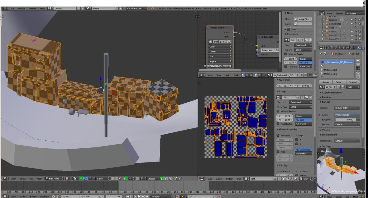Open image file icon in UV editor header
The width and height of the screenshot is (368, 198).
pos(287,178)
